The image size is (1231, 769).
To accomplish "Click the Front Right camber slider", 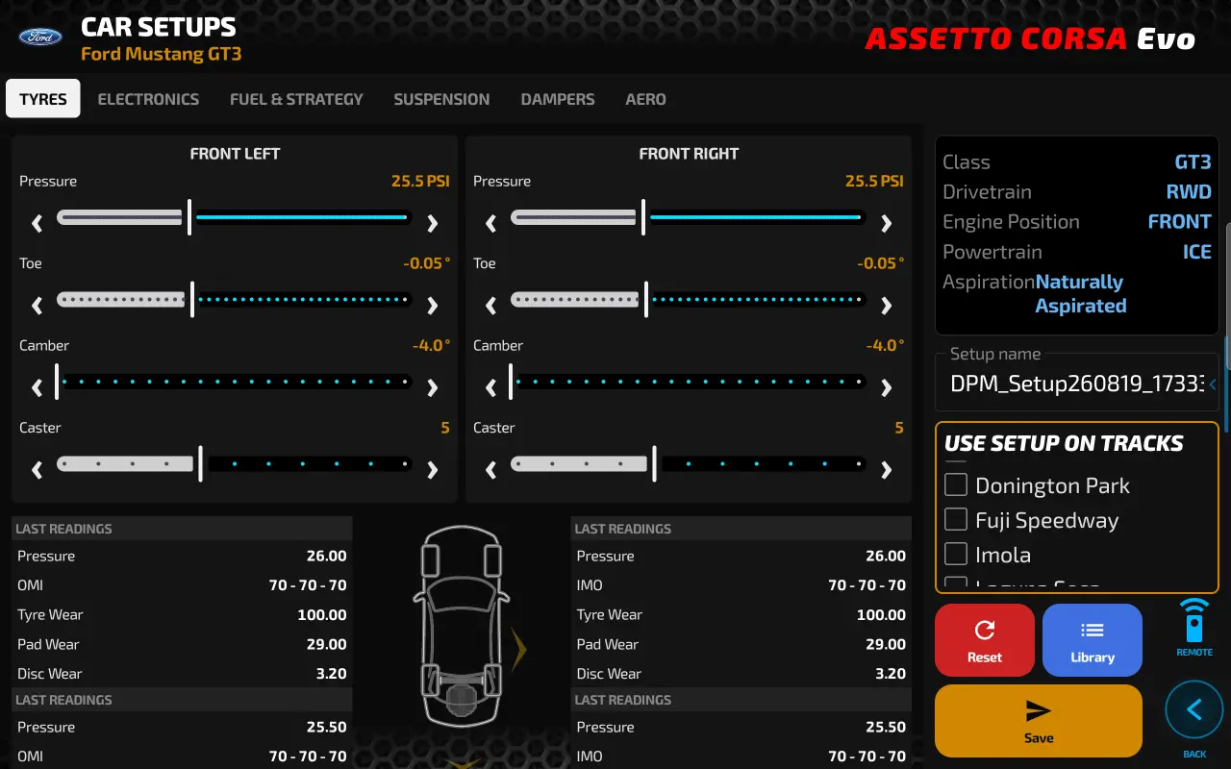I will tap(689, 382).
